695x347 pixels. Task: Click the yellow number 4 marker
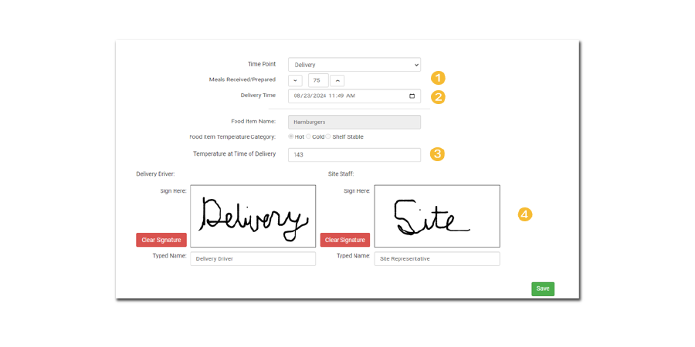click(x=525, y=214)
